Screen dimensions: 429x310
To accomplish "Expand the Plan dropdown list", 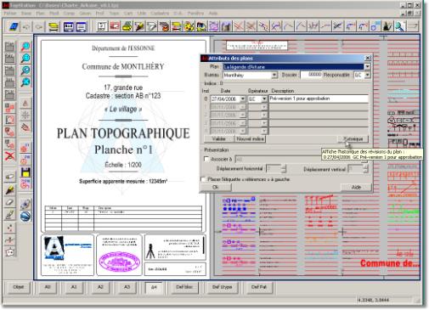I will click(367, 67).
